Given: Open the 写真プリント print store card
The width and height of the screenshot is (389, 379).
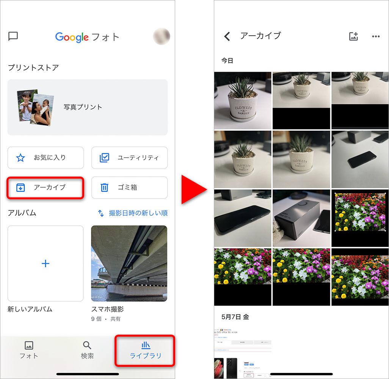Looking at the screenshot, I should (x=88, y=107).
